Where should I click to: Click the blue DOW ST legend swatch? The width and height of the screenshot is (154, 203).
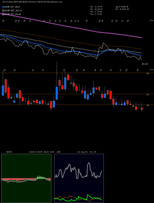(3, 7)
